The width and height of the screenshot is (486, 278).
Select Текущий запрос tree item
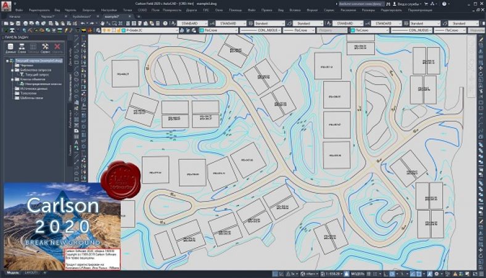coord(37,75)
